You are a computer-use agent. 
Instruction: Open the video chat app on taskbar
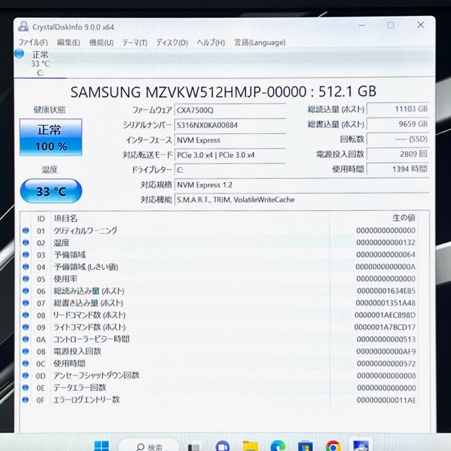(x=222, y=446)
